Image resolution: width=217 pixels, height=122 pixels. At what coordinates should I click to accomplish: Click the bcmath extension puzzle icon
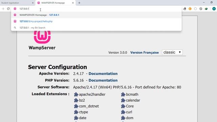point(123,95)
